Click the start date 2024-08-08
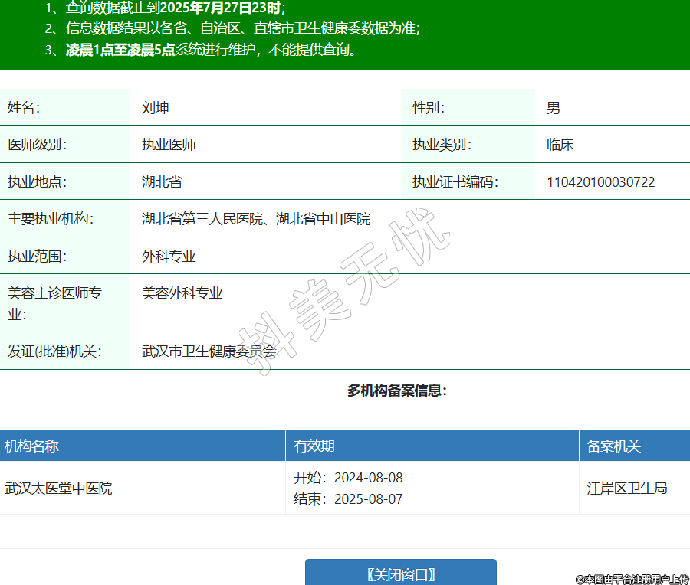The height and width of the screenshot is (585, 690). [368, 478]
